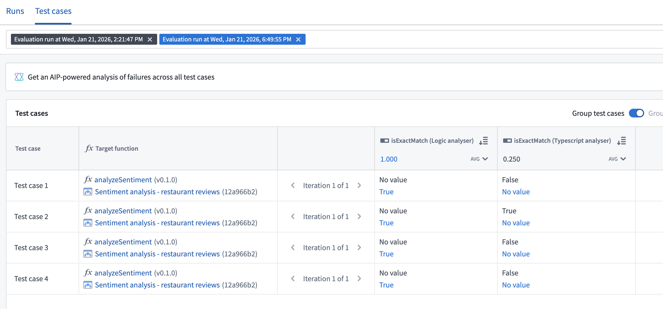Click the next iteration chevron in Test case 1

tap(360, 185)
